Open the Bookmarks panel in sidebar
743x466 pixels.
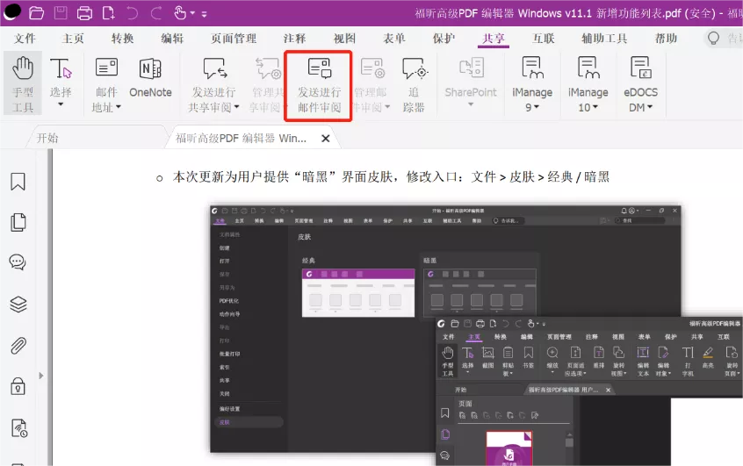point(18,181)
